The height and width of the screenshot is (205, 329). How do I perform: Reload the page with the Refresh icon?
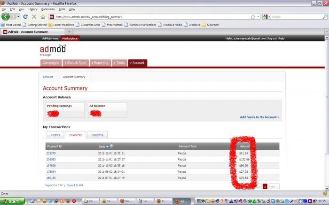pos(25,17)
